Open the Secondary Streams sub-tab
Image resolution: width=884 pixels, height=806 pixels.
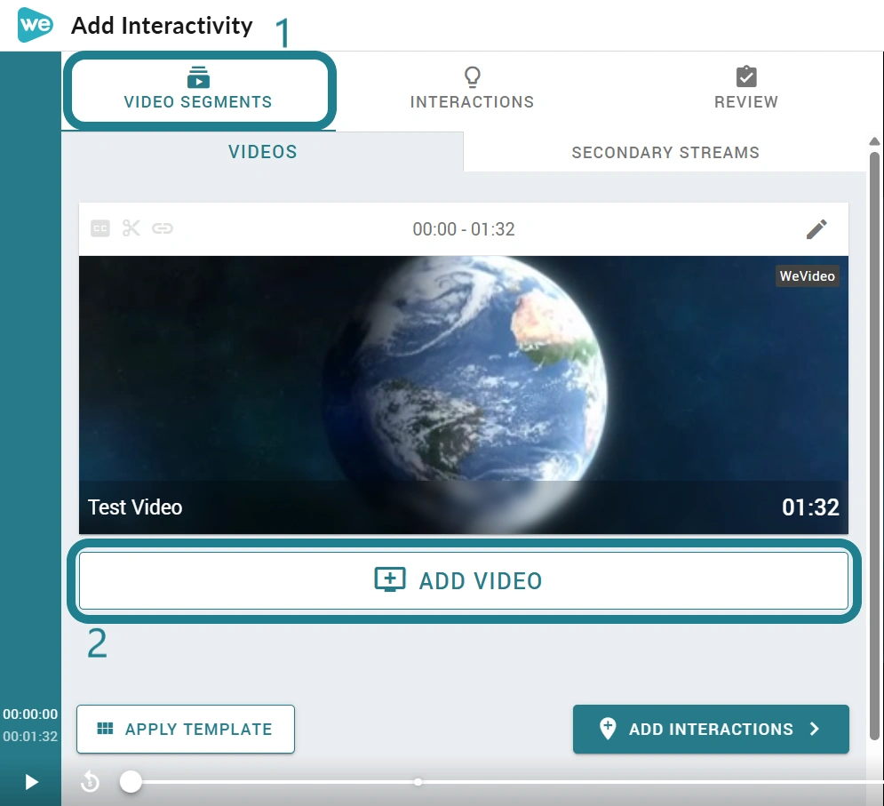[665, 152]
